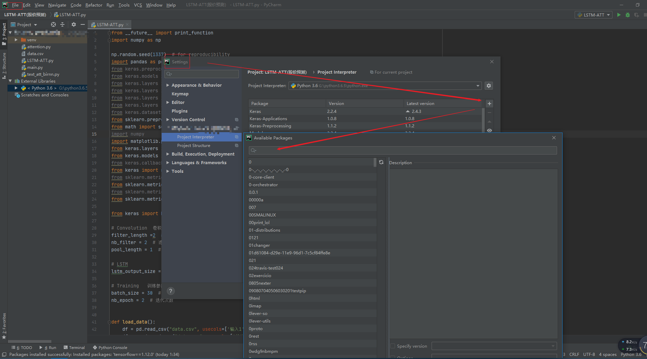Click the package list vertical scrollbar
Viewport: 647px width, 359px height.
(375, 162)
